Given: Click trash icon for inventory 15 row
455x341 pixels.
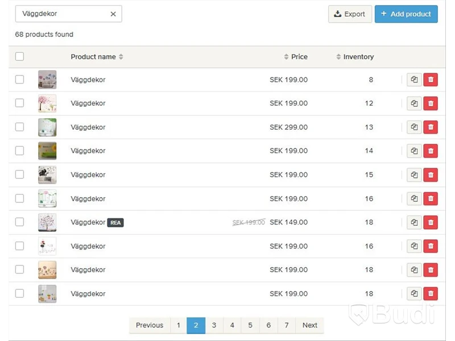Looking at the screenshot, I should coord(431,174).
